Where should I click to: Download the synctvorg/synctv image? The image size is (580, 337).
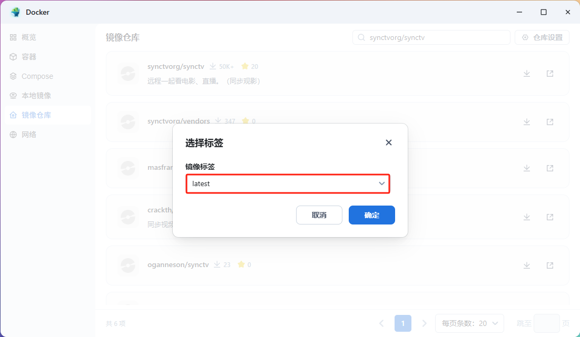point(527,74)
